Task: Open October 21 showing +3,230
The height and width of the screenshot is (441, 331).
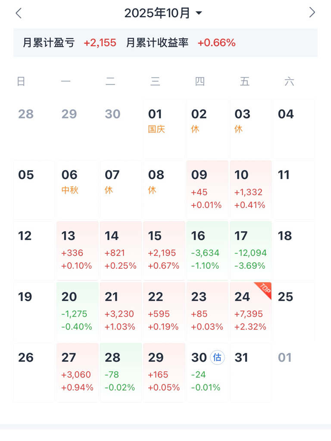Action: pyautogui.click(x=121, y=312)
